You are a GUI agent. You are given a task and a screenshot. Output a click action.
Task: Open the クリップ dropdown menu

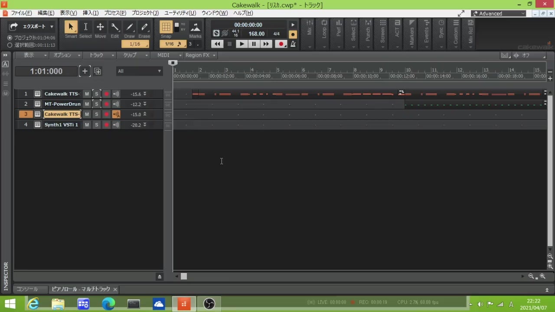tap(134, 55)
